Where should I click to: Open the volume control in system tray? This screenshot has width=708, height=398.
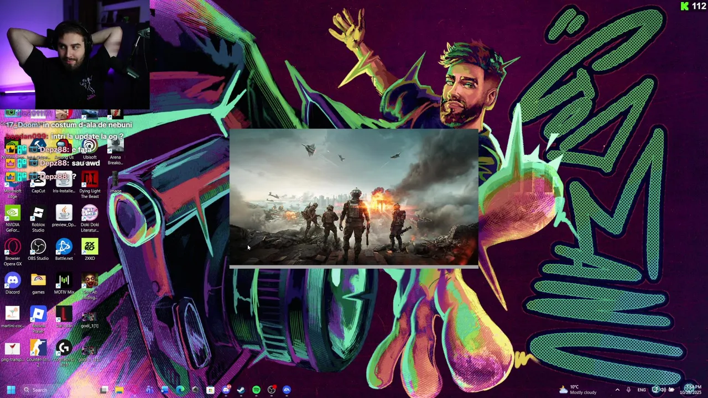click(x=663, y=390)
